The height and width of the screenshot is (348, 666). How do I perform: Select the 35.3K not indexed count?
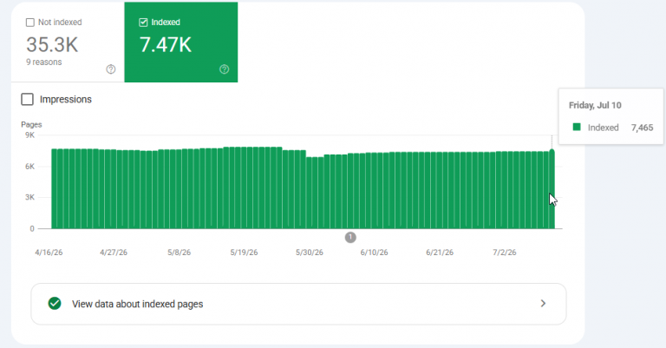point(52,44)
